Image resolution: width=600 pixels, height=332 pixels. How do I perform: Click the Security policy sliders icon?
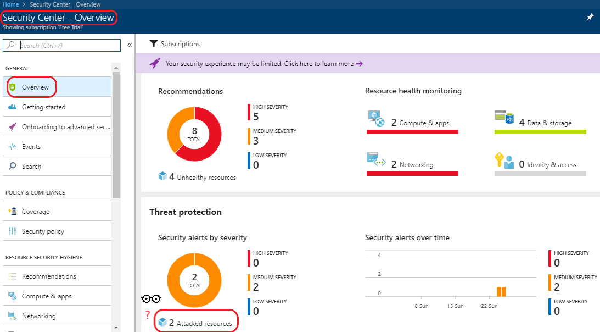pyautogui.click(x=13, y=231)
